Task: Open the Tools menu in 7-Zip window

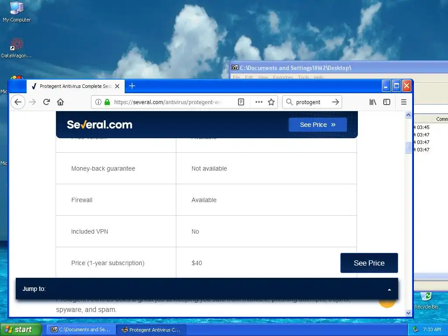Action: click(304, 77)
